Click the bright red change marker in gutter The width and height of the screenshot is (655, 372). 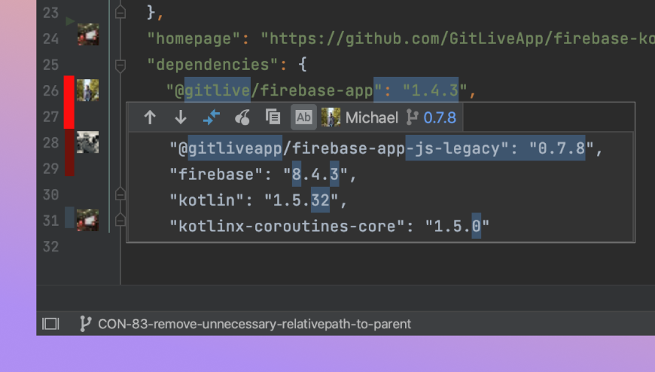[x=69, y=102]
